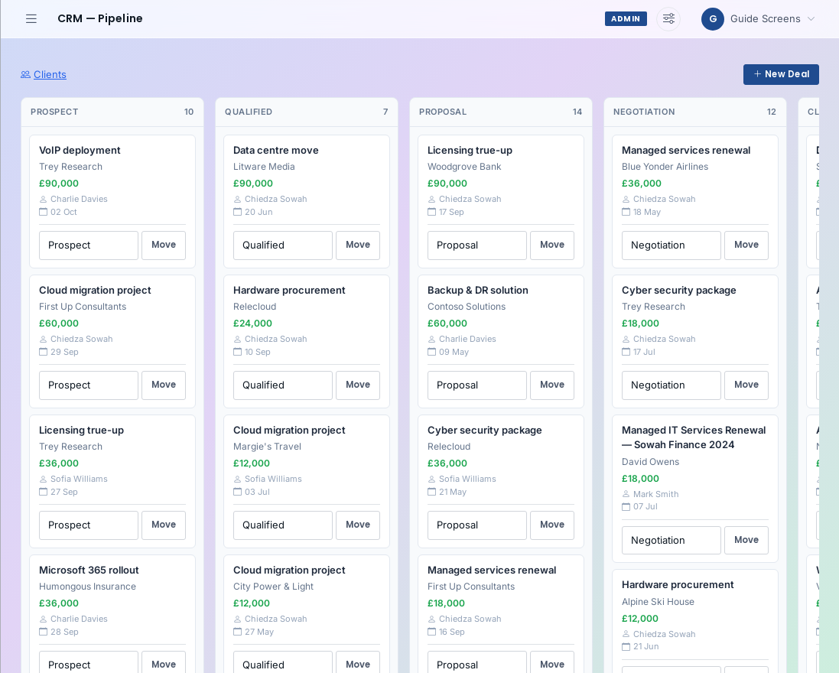This screenshot has height=673, width=839.
Task: Click the 02 Oct date on VoIP deployment
Action: click(63, 212)
